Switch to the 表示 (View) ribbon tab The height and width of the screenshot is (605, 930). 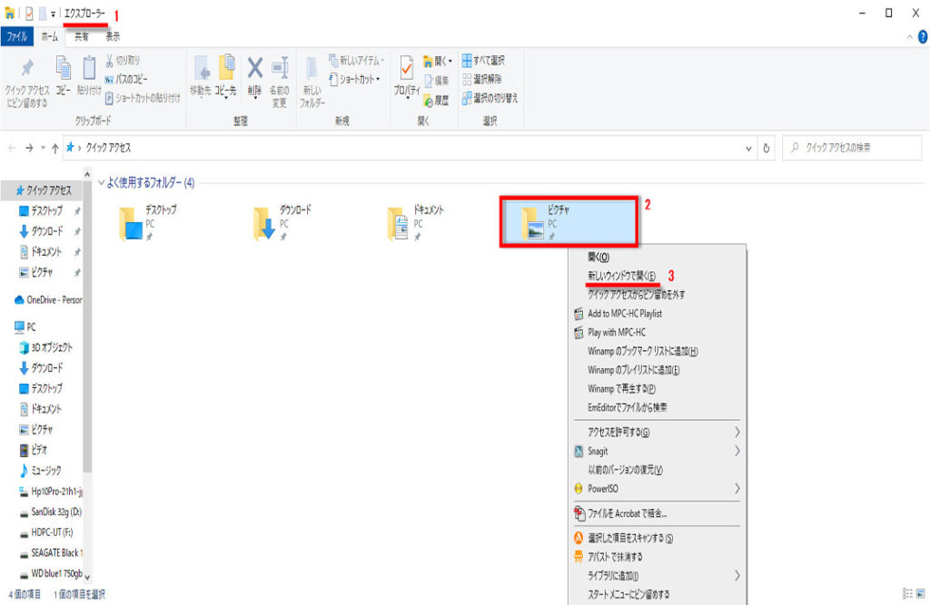click(113, 36)
